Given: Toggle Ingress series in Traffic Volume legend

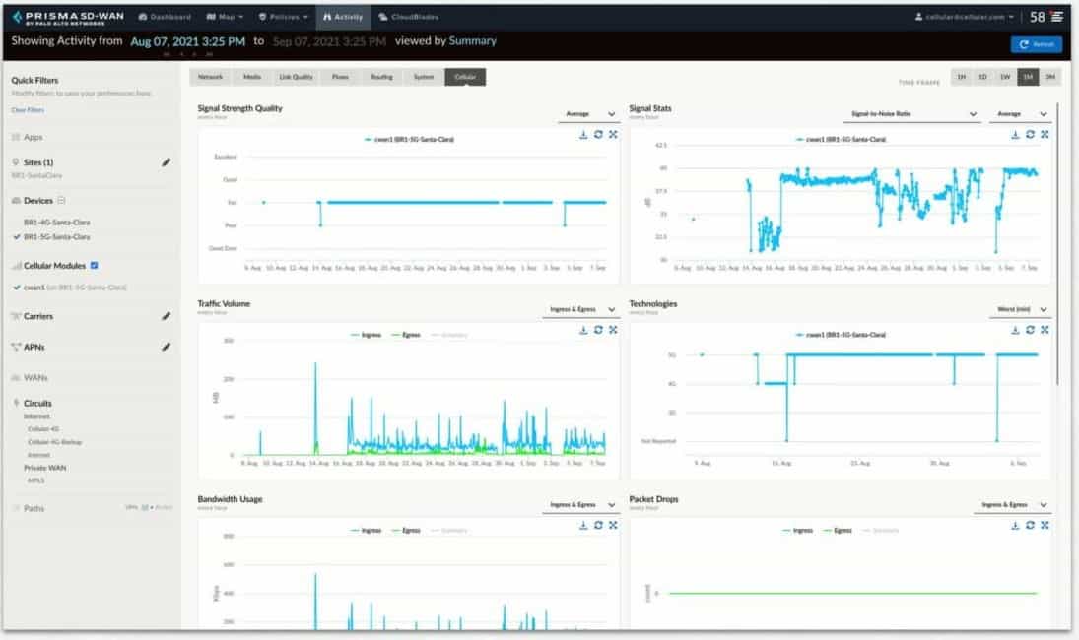Looking at the screenshot, I should pyautogui.click(x=367, y=335).
